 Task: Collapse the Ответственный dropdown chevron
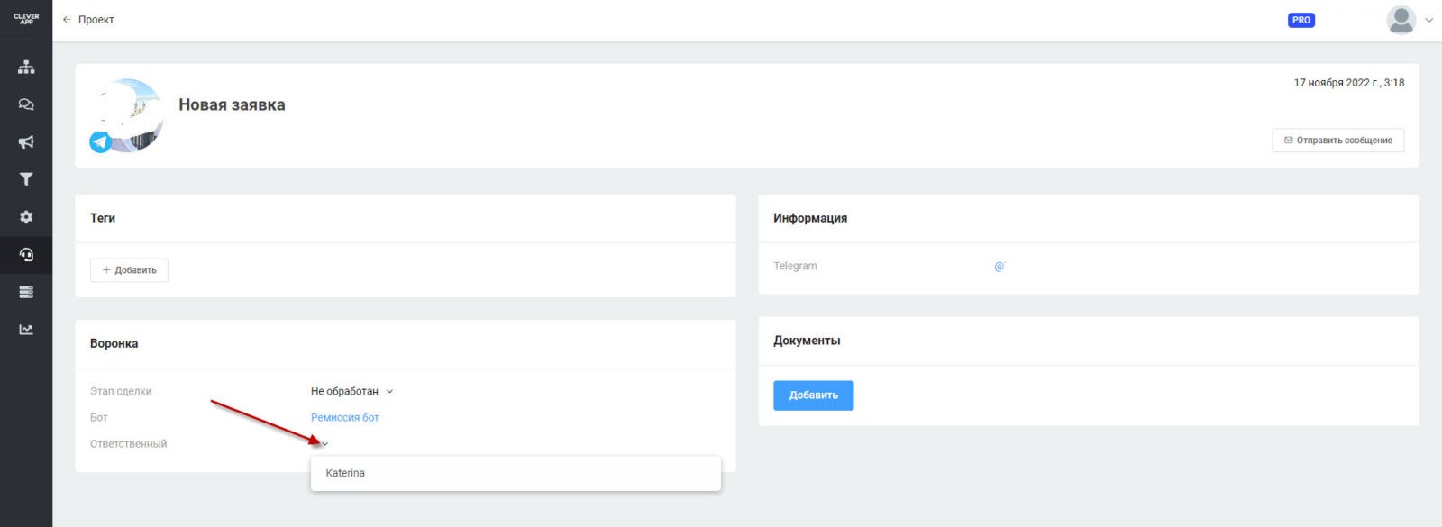click(x=325, y=444)
